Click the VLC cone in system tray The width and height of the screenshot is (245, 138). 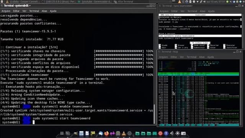pyautogui.click(x=180, y=2)
